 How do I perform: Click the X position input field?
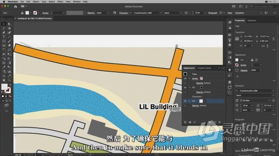pos(248,36)
